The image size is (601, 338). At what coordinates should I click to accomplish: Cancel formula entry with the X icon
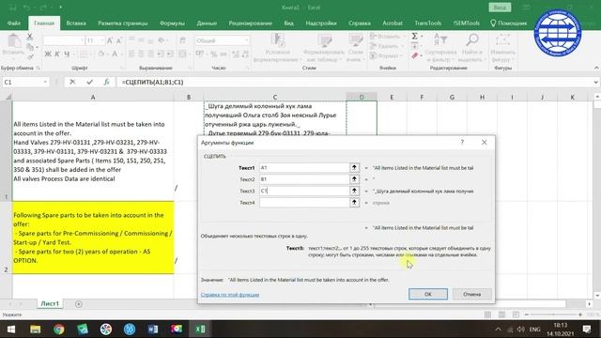point(72,82)
